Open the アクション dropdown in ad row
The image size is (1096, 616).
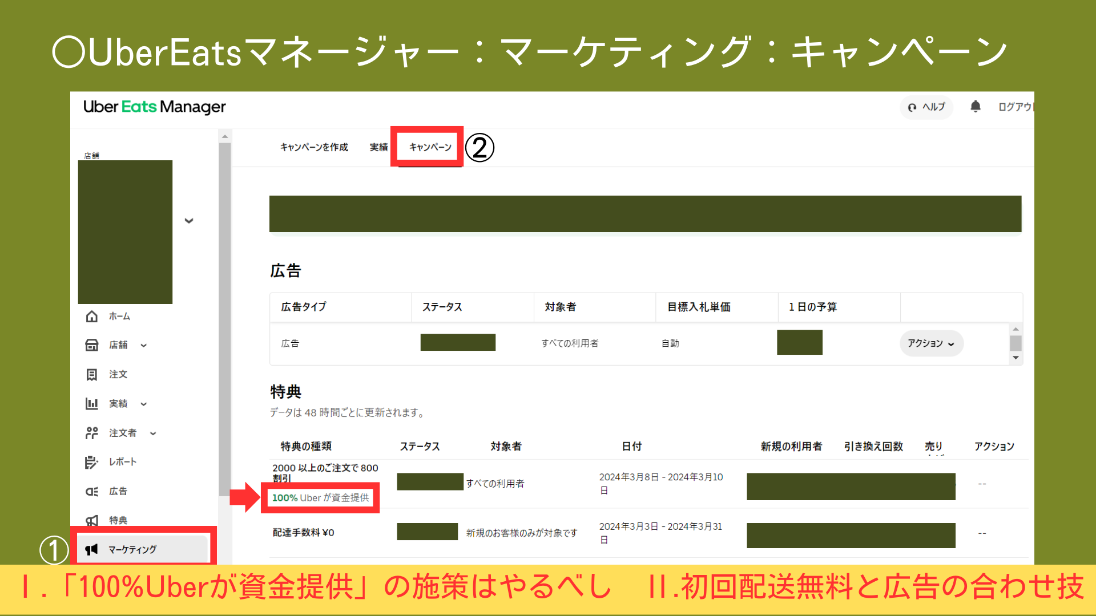point(931,343)
